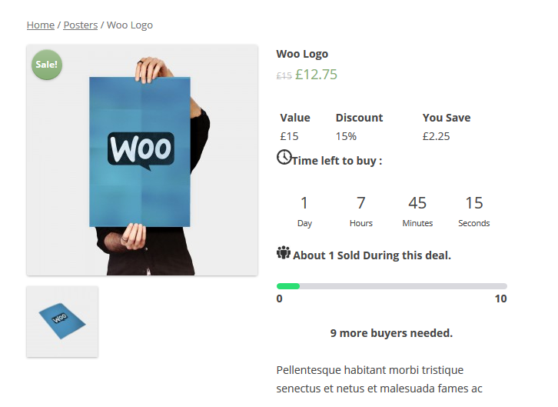558x407 pixels.
Task: Click the '9 more buyers needed' text
Action: pyautogui.click(x=391, y=333)
